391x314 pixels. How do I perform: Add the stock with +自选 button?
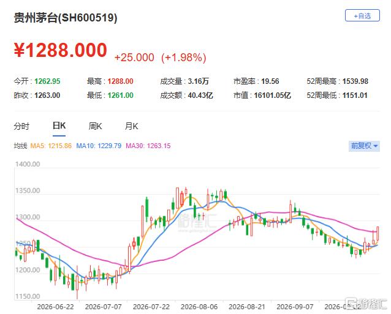point(362,16)
